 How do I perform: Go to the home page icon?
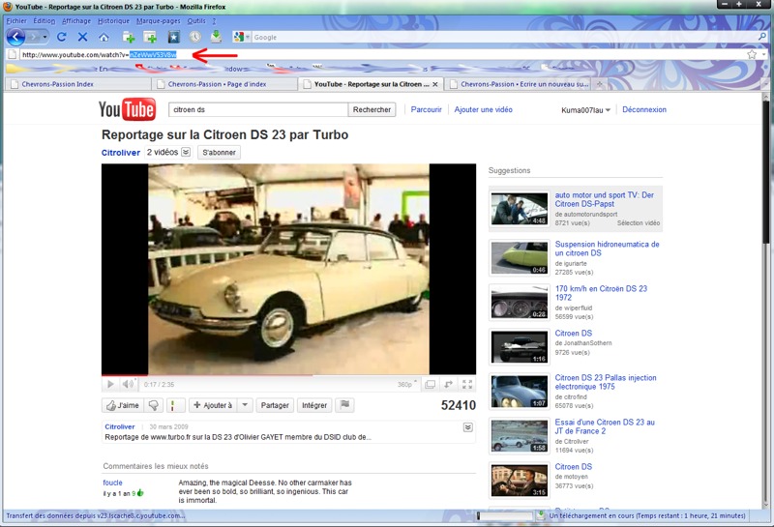tap(104, 37)
